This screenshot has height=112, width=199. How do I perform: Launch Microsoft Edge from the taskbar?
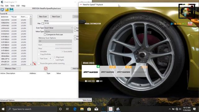coord(75,109)
